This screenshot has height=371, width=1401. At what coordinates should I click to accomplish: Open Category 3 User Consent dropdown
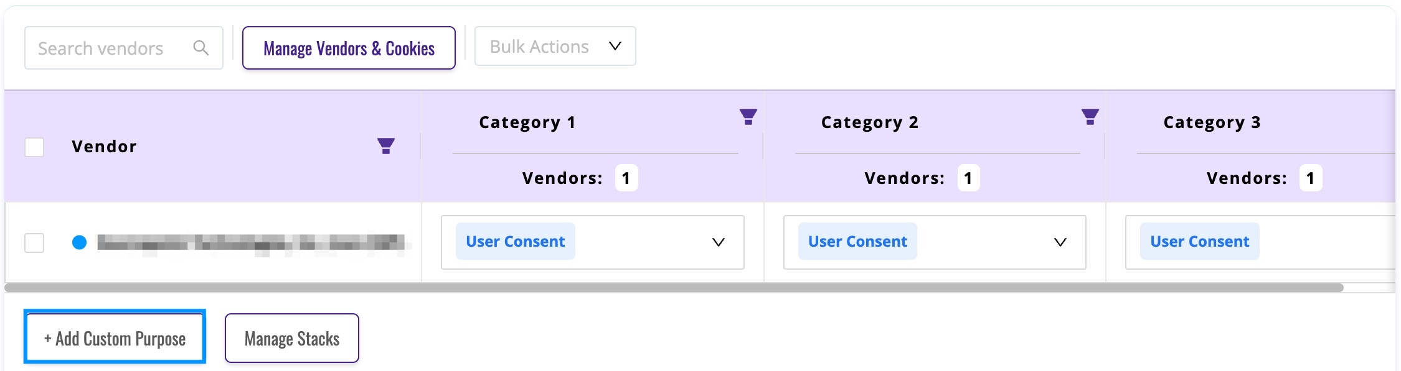(1260, 242)
